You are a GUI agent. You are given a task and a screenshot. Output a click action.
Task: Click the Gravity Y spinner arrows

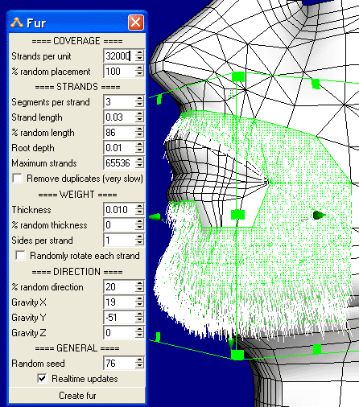(x=139, y=317)
